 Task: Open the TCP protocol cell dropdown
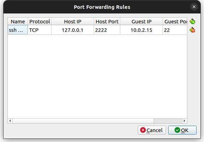tap(39, 30)
